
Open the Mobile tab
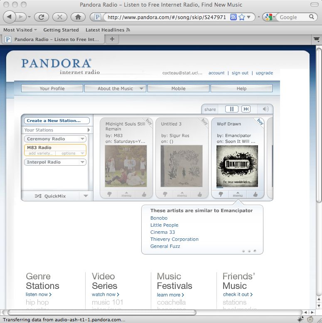pos(179,88)
